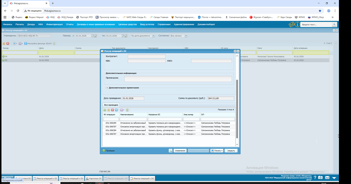351x184 pixels.
Task: Click the red delete icon in main registry toolbar
Action: point(8,43)
